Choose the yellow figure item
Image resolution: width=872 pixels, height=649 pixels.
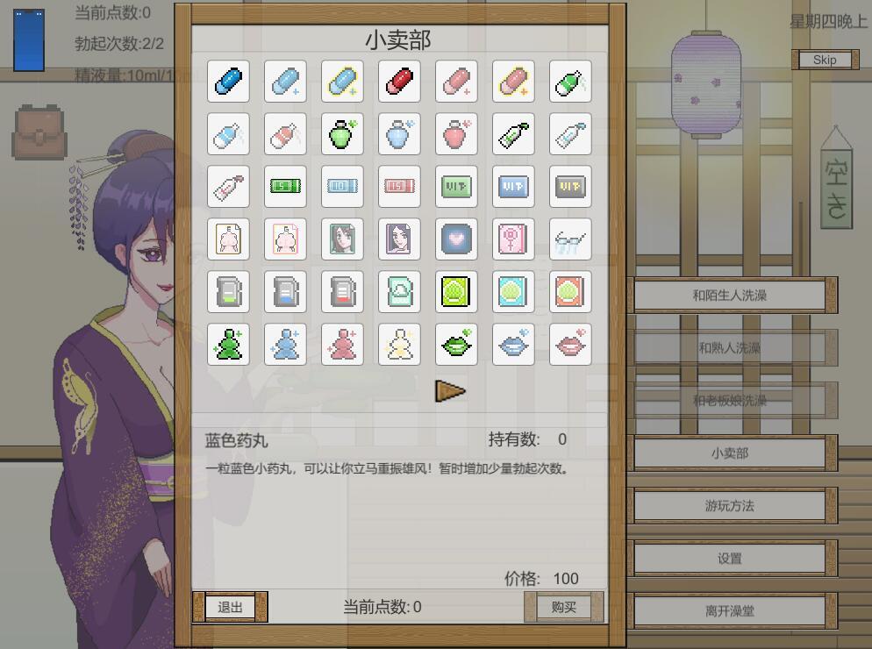pyautogui.click(x=399, y=345)
